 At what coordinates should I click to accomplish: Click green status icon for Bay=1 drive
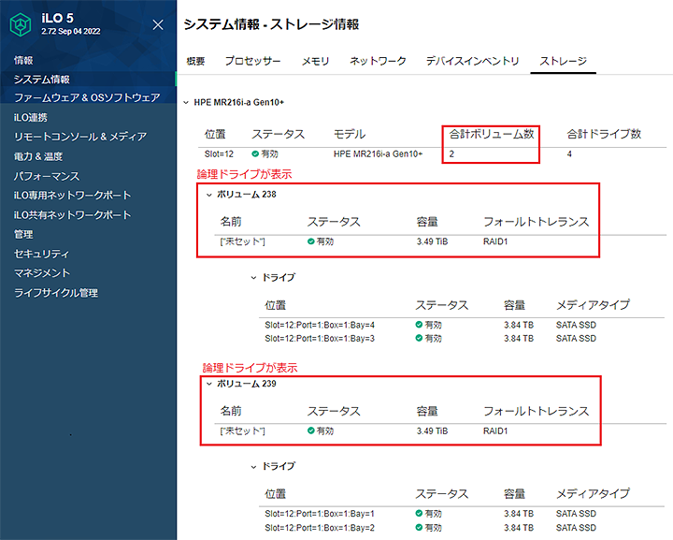pyautogui.click(x=419, y=514)
